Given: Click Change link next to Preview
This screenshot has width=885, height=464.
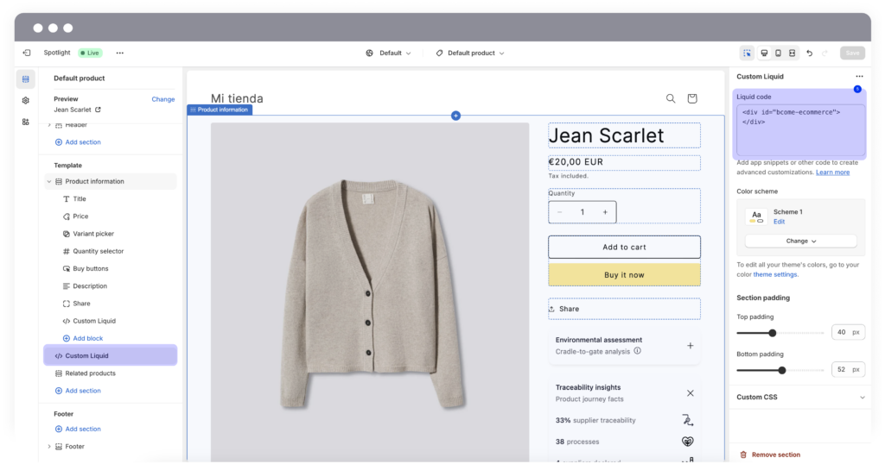Looking at the screenshot, I should tap(163, 99).
